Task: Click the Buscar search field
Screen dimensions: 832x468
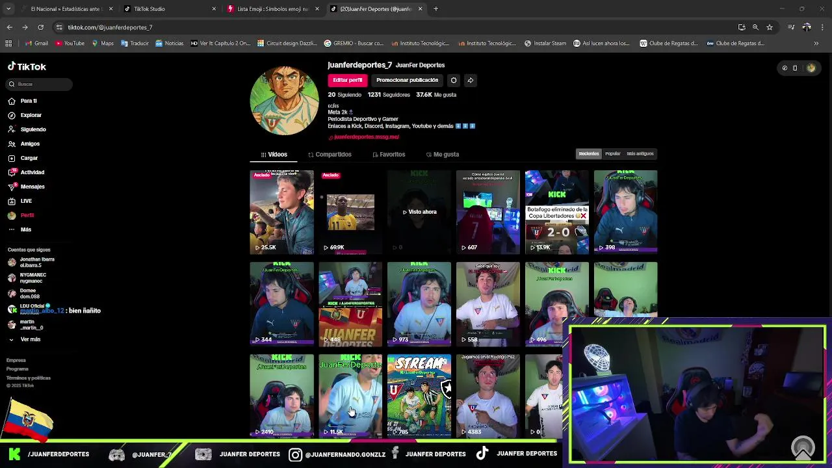Action: coord(40,84)
